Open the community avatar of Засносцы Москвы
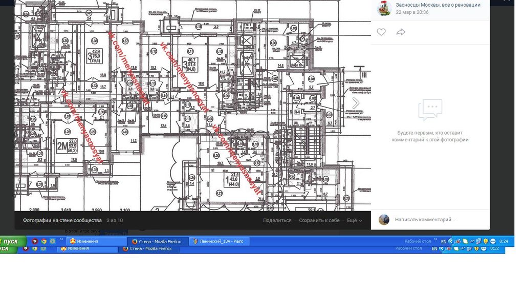 pos(384,8)
